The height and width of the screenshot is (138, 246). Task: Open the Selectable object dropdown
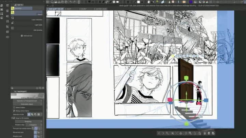[28, 104]
